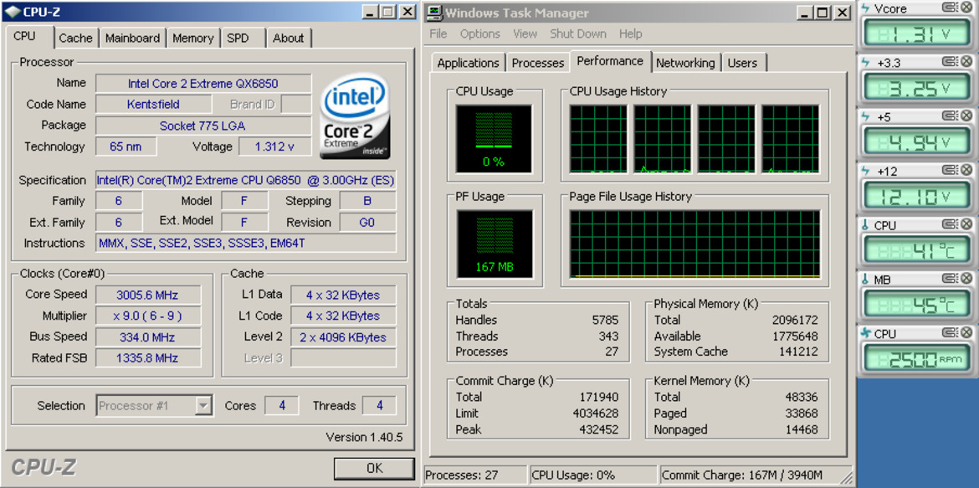
Task: Click the Instructions field in CPU-Z
Action: (x=246, y=243)
